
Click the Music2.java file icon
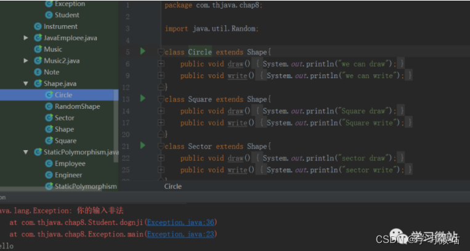[x=38, y=60]
